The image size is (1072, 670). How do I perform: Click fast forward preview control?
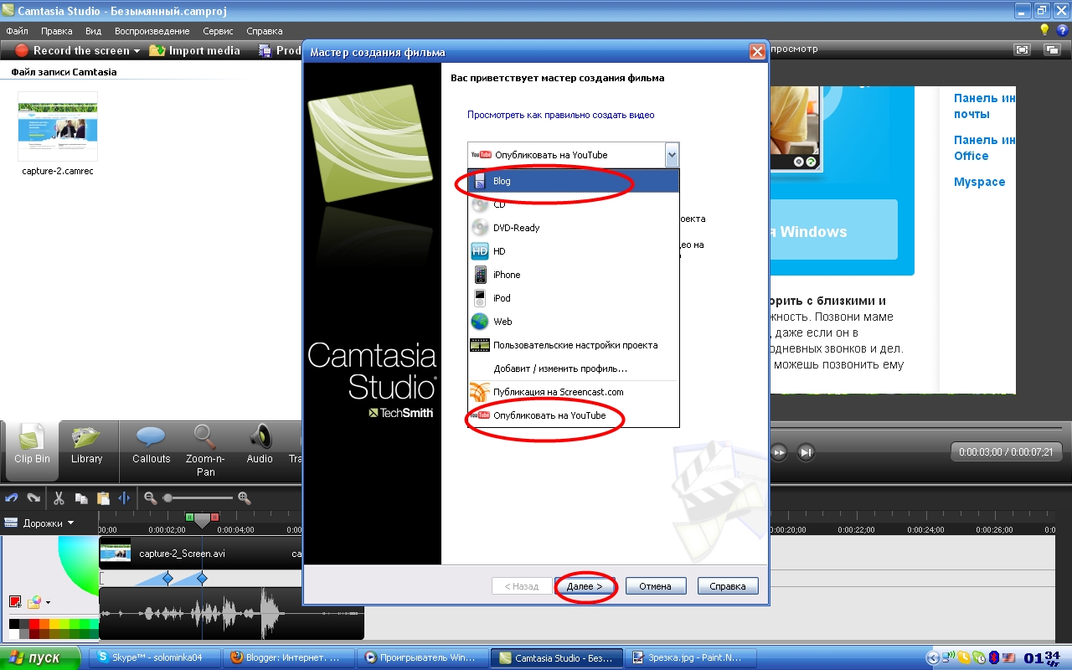click(x=778, y=452)
